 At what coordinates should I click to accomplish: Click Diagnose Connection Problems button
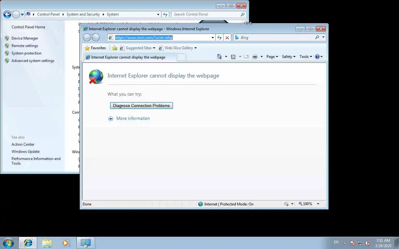click(142, 106)
